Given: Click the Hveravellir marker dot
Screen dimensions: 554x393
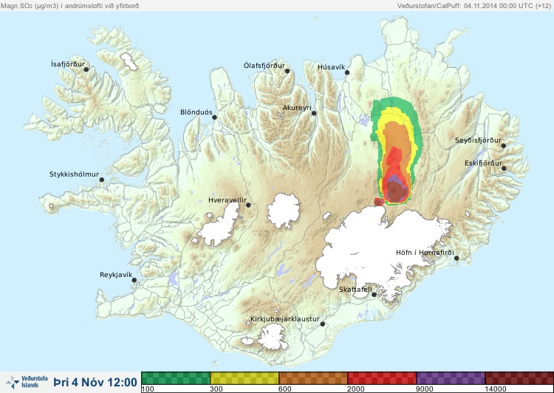Looking at the screenshot, I should 248,205.
